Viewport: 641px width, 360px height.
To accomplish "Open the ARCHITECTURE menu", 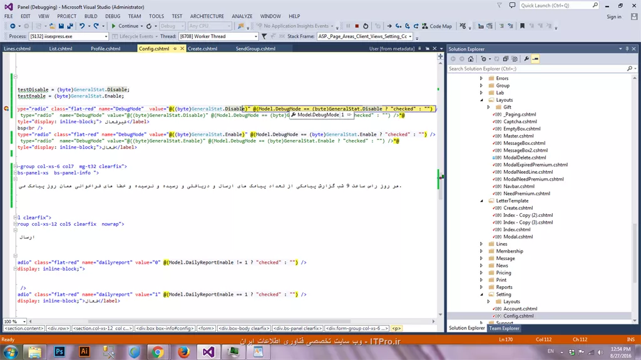I will click(207, 16).
